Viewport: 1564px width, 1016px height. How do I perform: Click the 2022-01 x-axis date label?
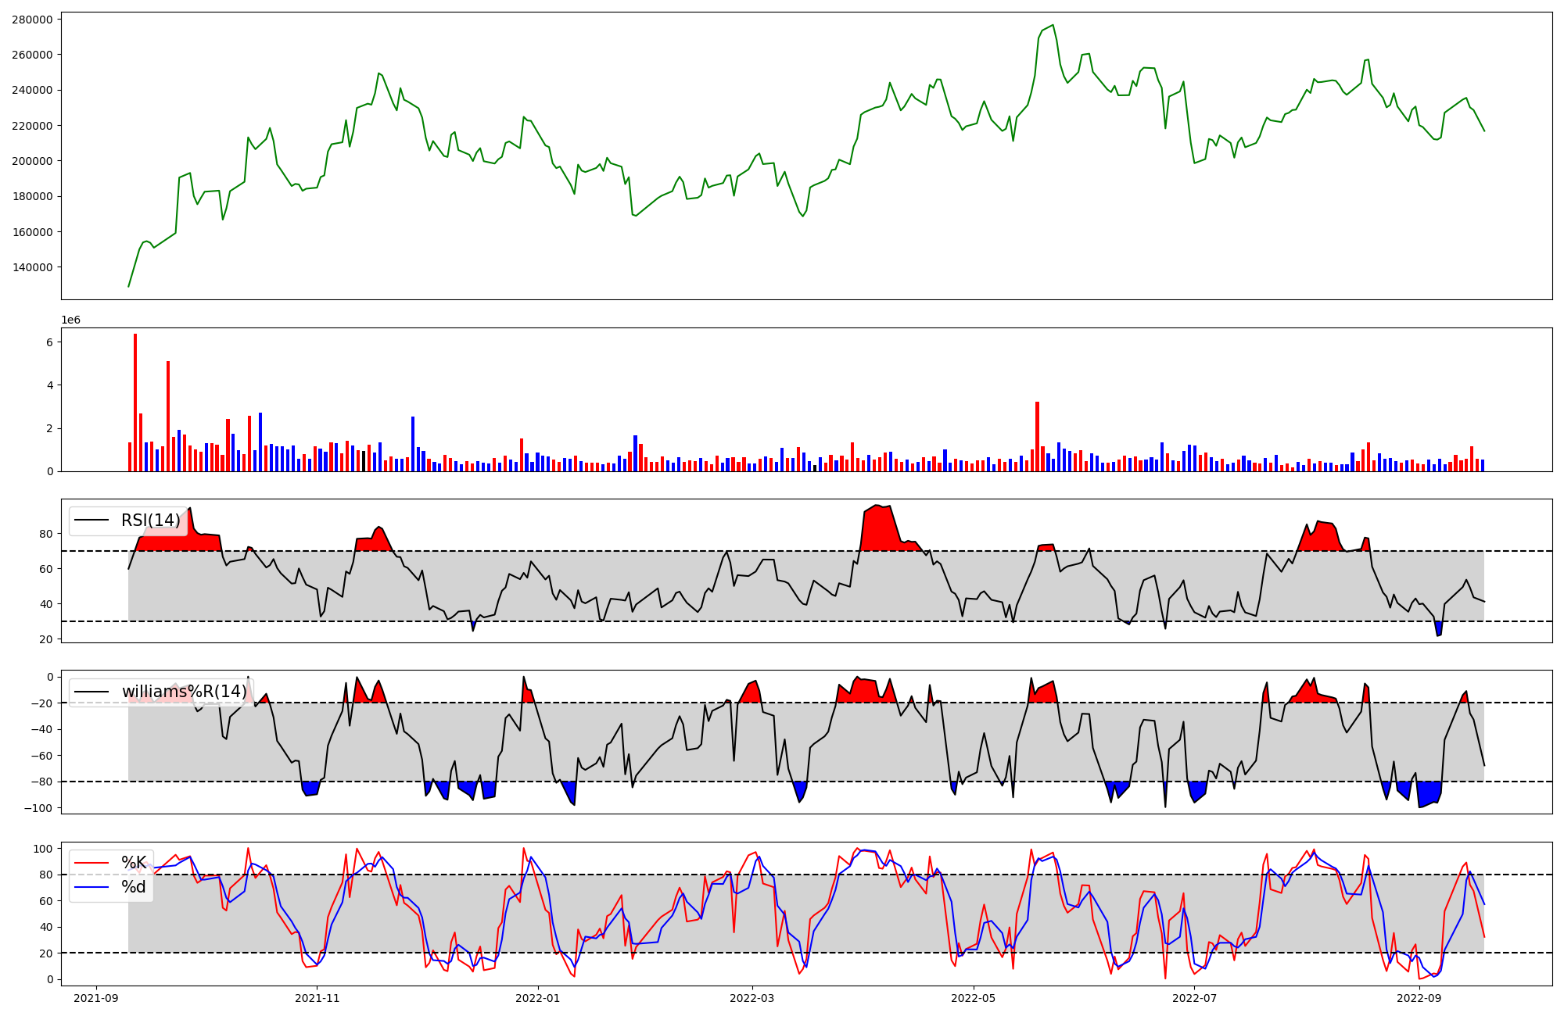[x=538, y=998]
